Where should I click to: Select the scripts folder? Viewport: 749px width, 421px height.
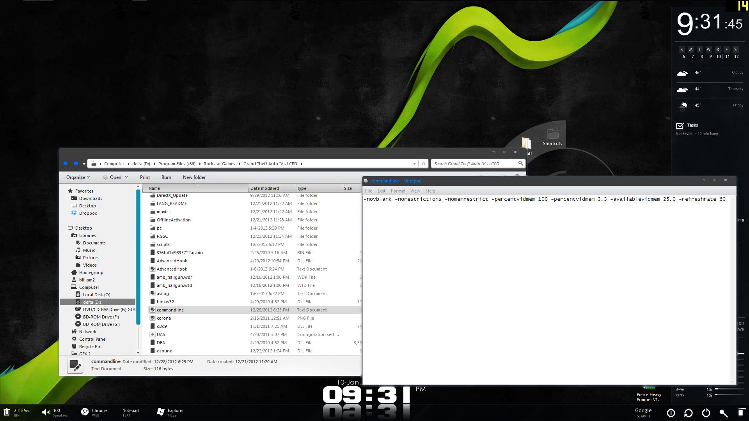tap(163, 244)
